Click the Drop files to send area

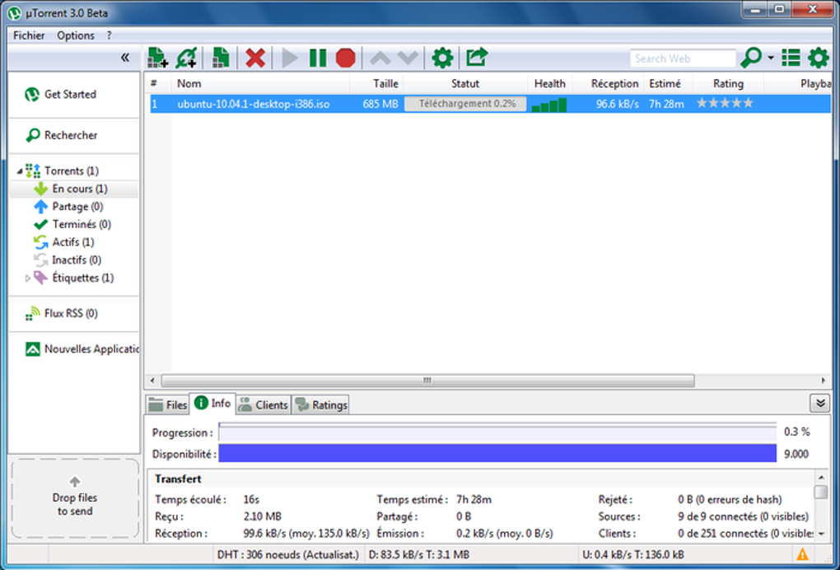click(x=75, y=498)
